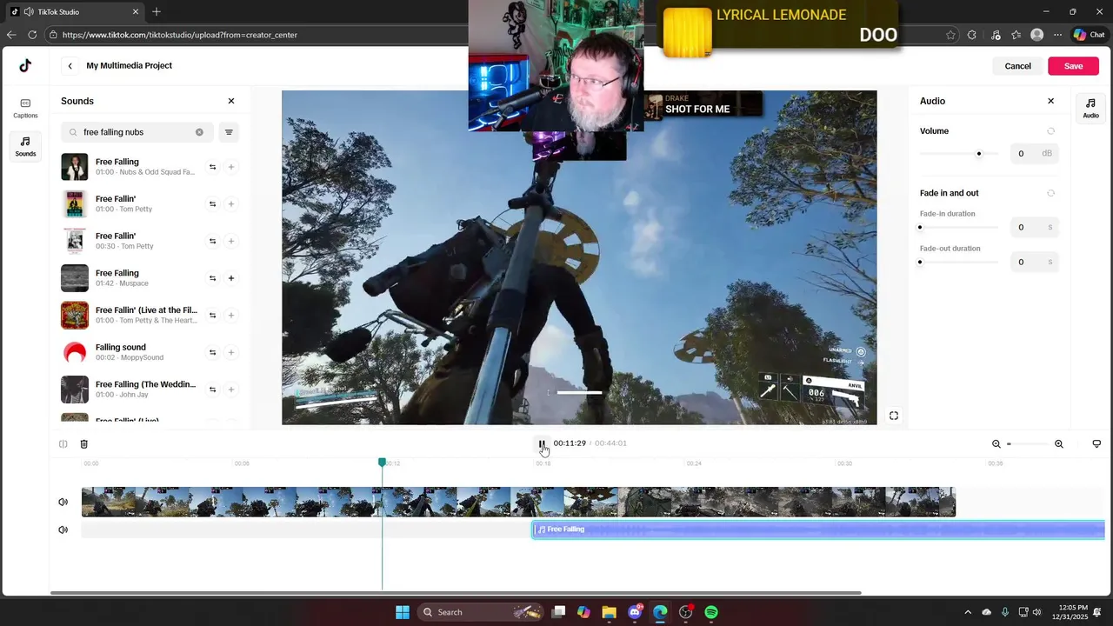
Task: Add Free Falling by Nubs to timeline
Action: tap(231, 167)
